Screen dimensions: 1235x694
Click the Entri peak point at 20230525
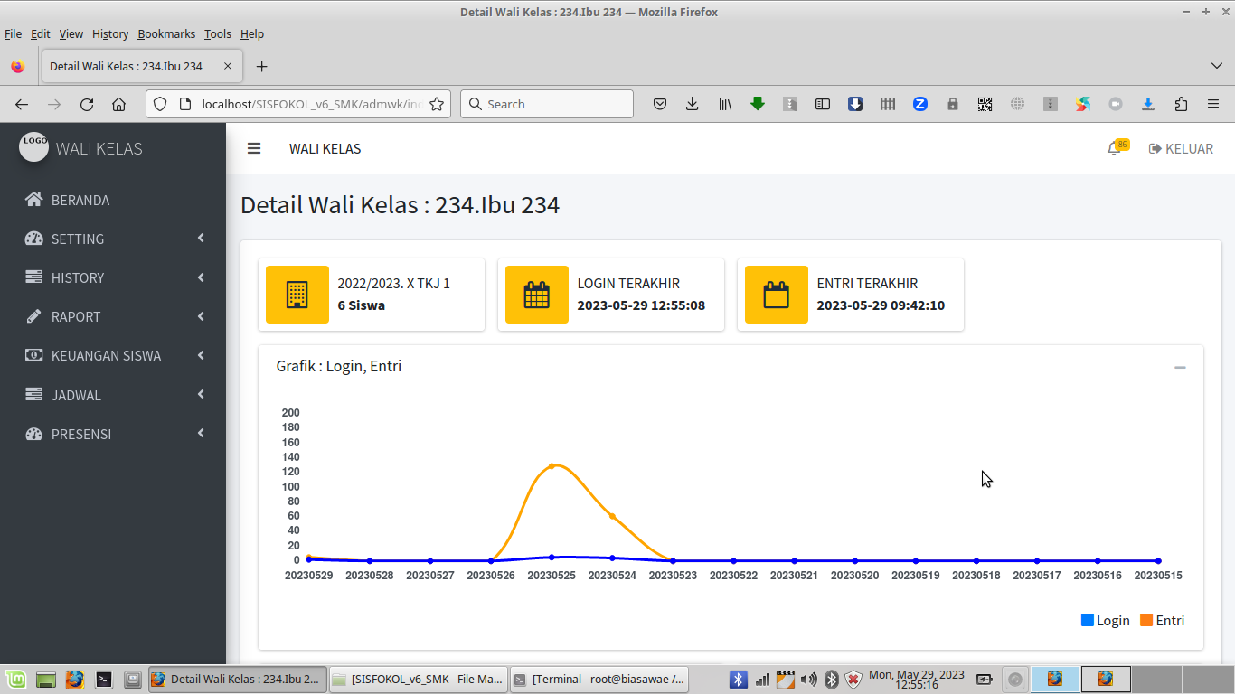tap(552, 466)
